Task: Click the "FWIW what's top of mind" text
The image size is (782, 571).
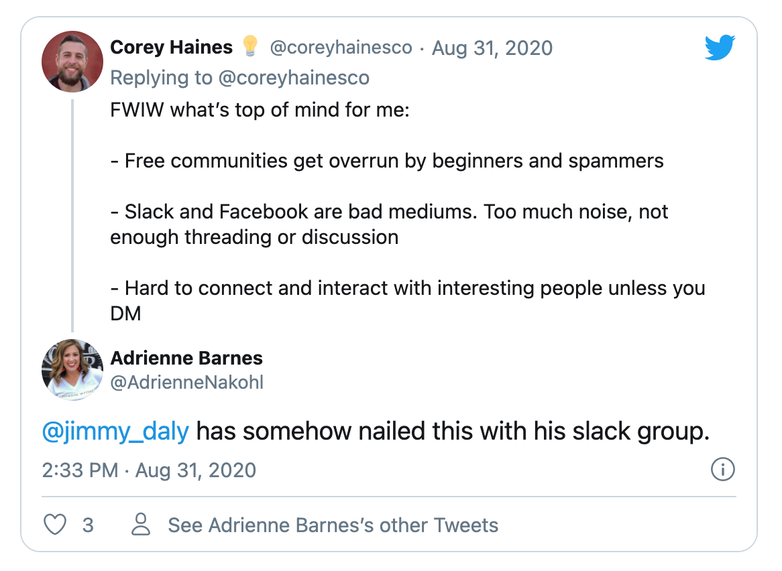Action: point(260,109)
